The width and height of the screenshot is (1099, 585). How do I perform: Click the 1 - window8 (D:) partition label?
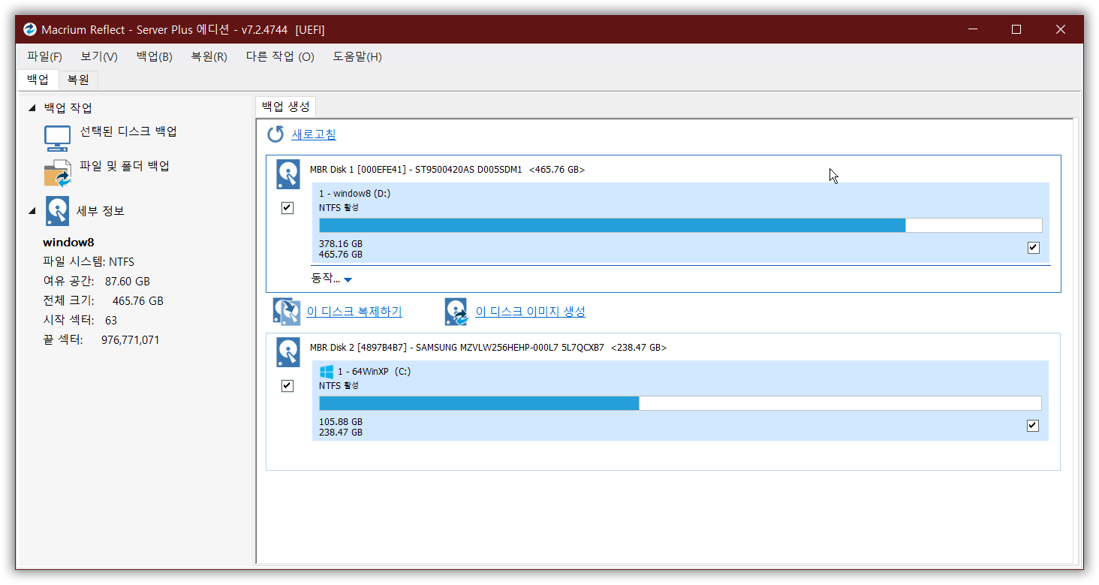pyautogui.click(x=354, y=194)
